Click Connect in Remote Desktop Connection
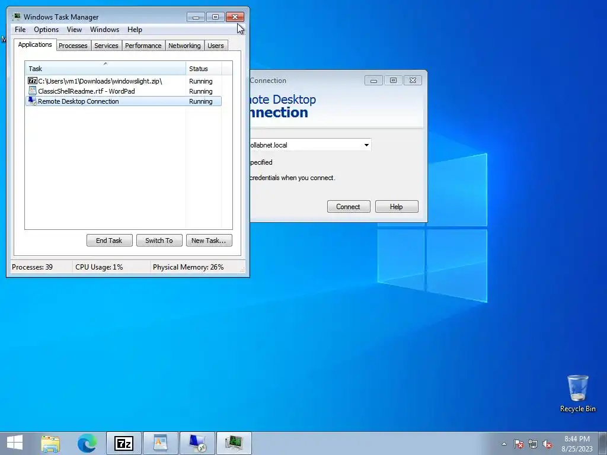The height and width of the screenshot is (455, 607). click(349, 207)
